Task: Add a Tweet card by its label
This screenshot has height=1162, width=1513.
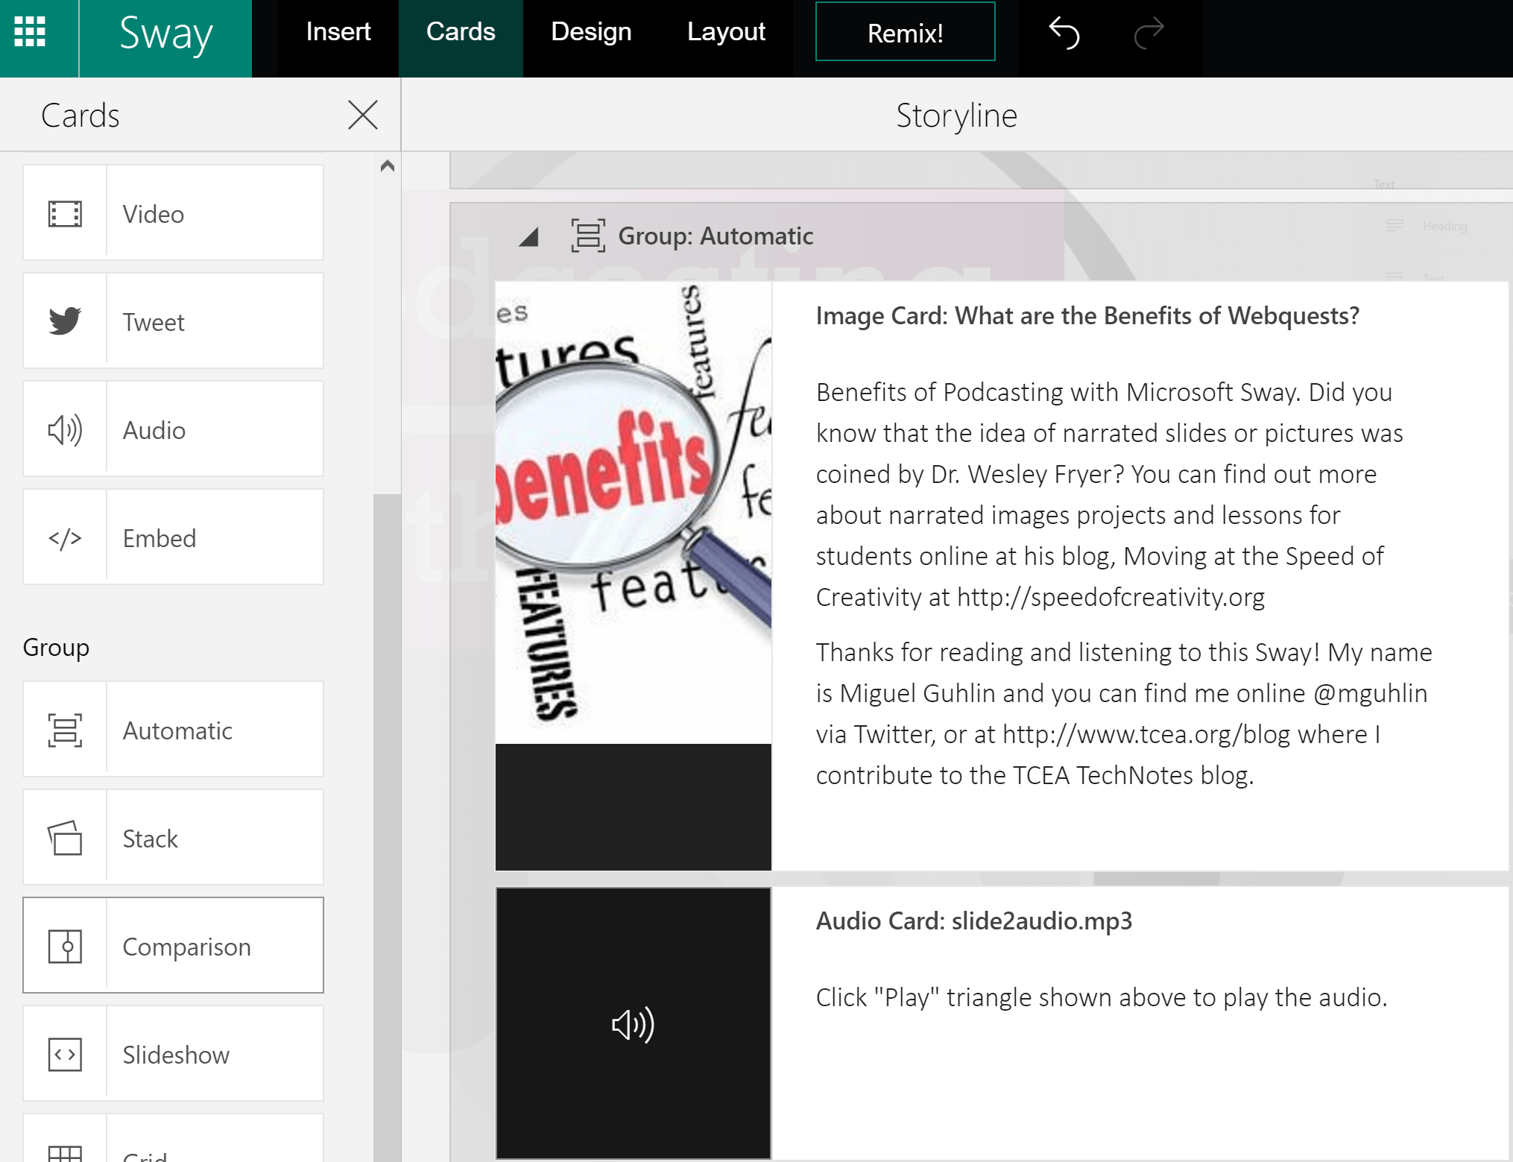Action: point(154,323)
